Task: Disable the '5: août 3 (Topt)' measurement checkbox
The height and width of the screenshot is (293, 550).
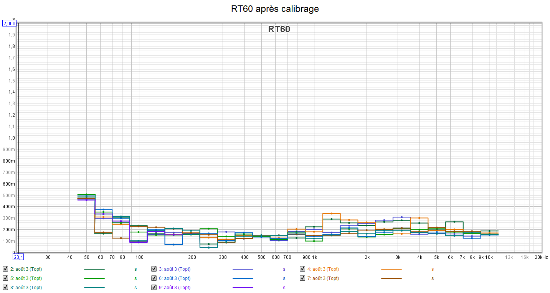Action: [x=5, y=278]
